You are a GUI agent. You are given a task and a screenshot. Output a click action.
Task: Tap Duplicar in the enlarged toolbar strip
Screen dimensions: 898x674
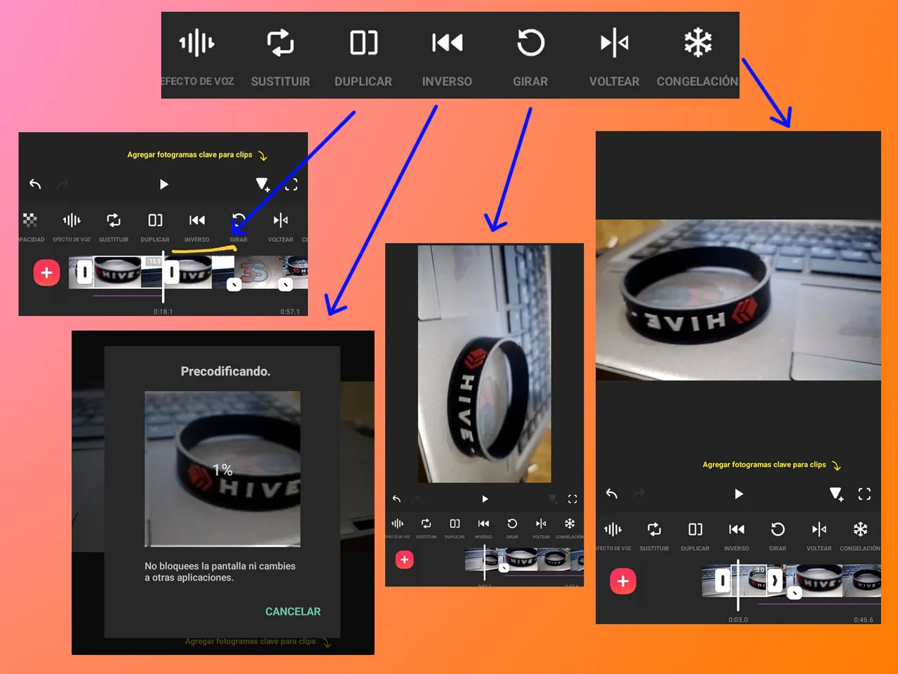click(x=363, y=56)
